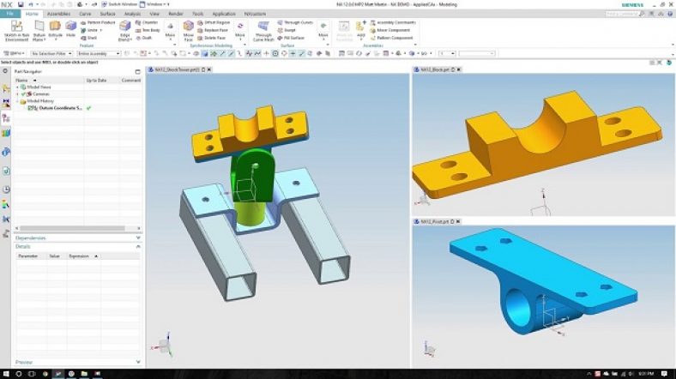676x379 pixels.
Task: Click the Move Component command
Action: click(x=390, y=30)
